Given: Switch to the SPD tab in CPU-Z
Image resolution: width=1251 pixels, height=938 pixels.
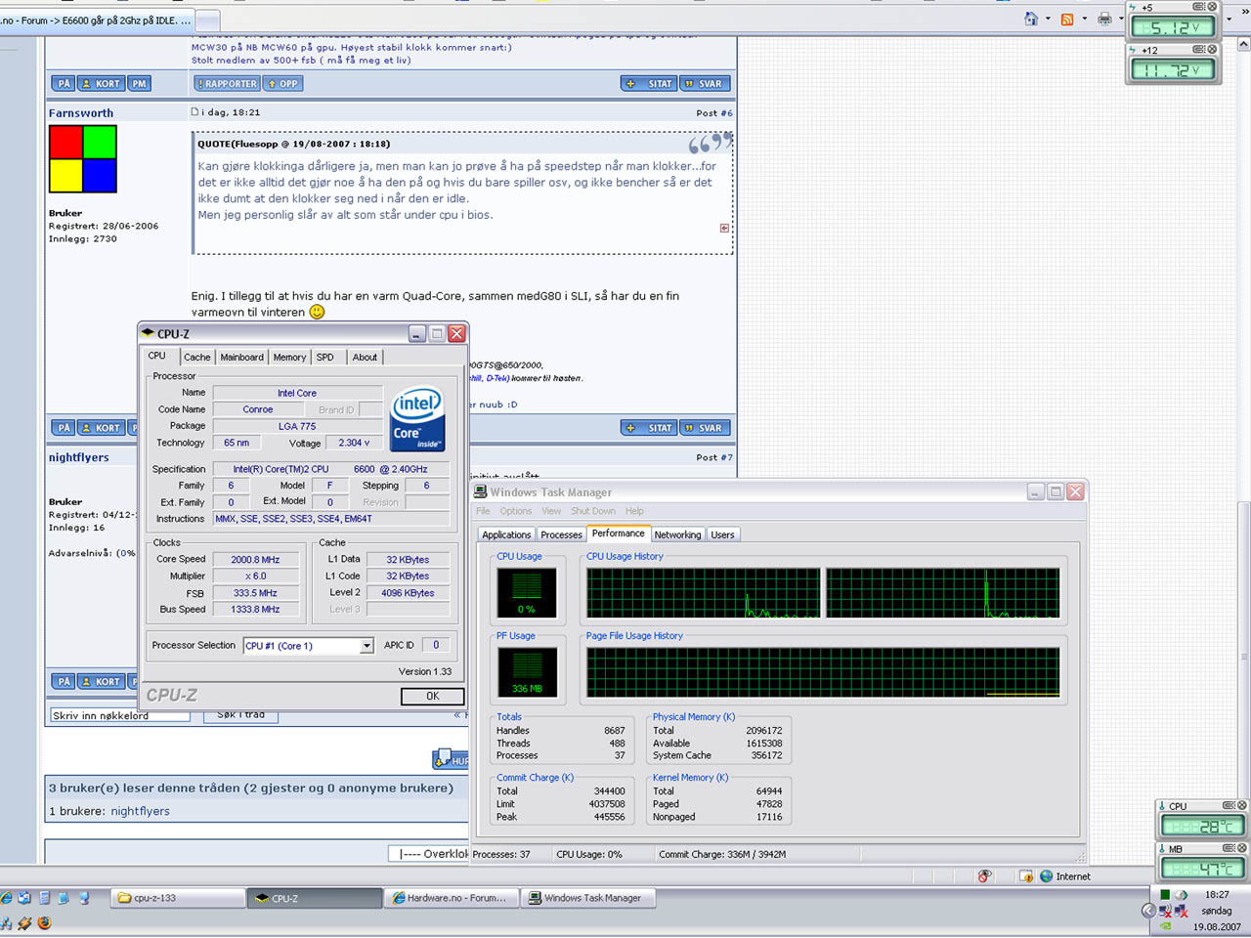Looking at the screenshot, I should click(x=325, y=358).
